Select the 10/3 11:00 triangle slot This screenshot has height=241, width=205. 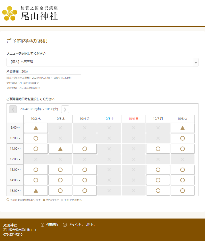tap(60, 149)
